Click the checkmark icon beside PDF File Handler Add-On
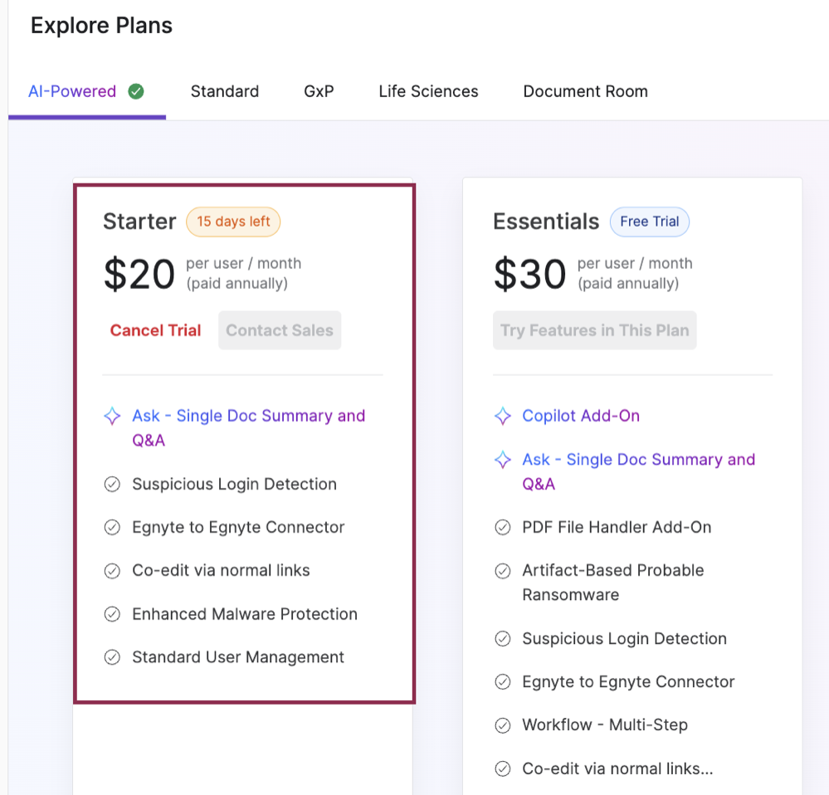This screenshot has height=795, width=829. click(x=503, y=527)
